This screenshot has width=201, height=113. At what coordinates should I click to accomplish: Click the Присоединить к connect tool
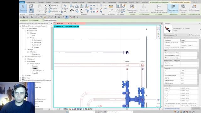click(x=173, y=8)
